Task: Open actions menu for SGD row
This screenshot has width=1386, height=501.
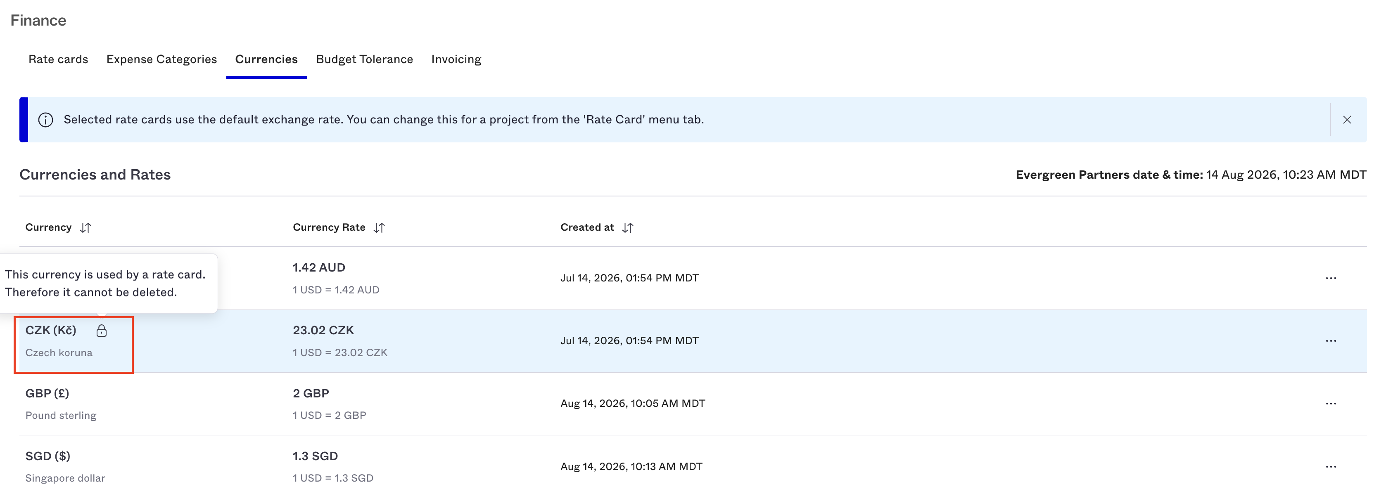Action: coord(1331,467)
